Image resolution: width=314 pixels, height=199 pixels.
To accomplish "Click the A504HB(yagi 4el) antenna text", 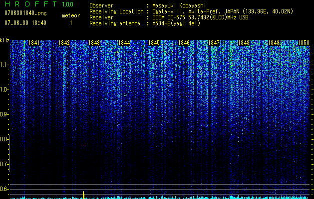I will (176, 23).
